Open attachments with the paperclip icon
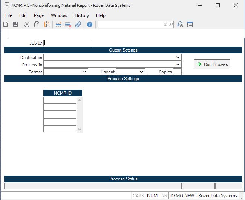245x200 pixels. (x=78, y=24)
